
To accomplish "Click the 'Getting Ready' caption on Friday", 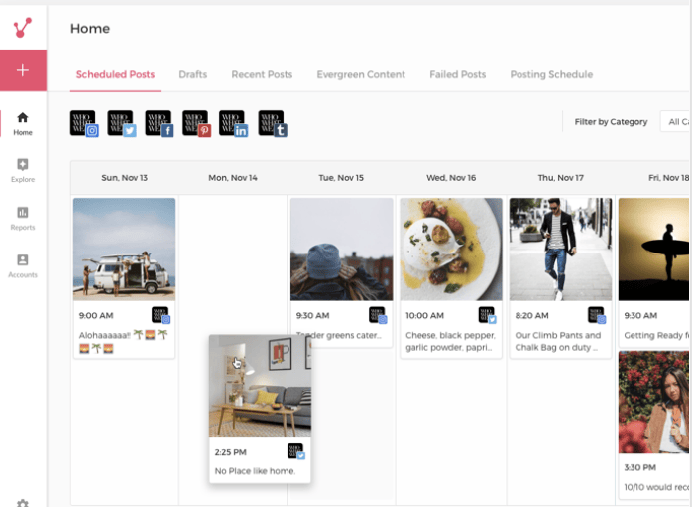I will (656, 335).
